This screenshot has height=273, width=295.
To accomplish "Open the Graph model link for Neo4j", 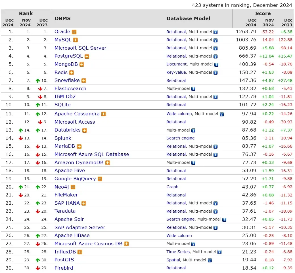I will (172, 187).
